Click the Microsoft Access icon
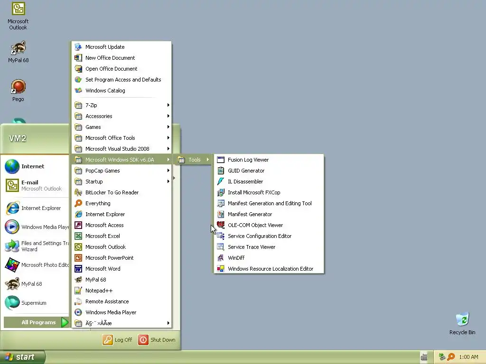 [78, 225]
